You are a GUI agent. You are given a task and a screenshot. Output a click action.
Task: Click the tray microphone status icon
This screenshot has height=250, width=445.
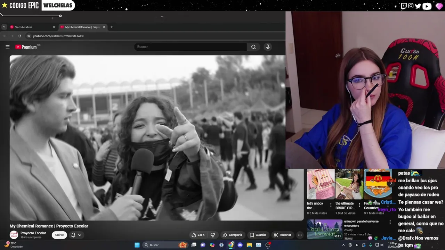tap(371, 245)
